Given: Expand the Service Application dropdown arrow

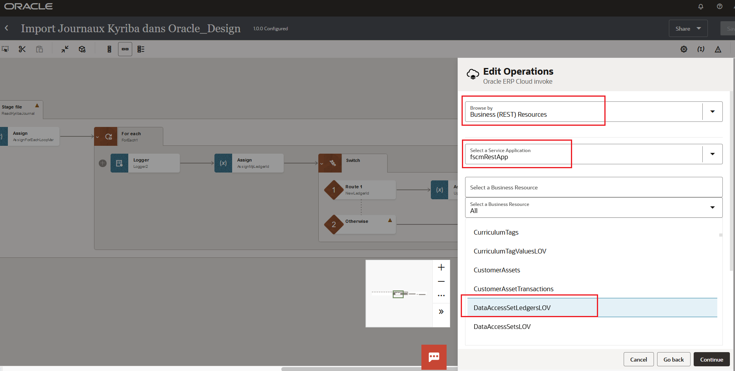Looking at the screenshot, I should 712,154.
